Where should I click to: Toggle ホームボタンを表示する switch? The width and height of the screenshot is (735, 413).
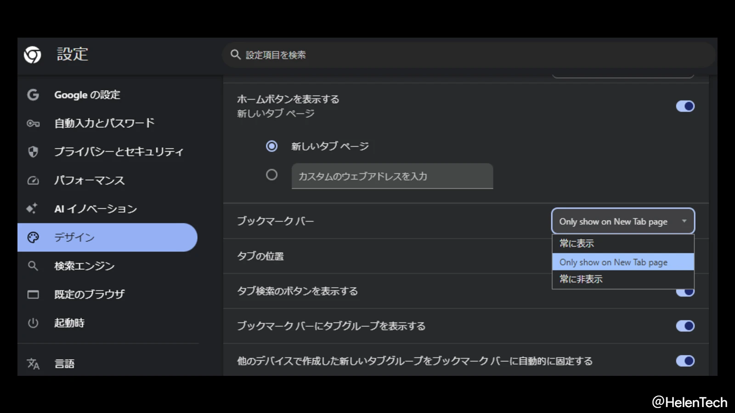click(685, 106)
